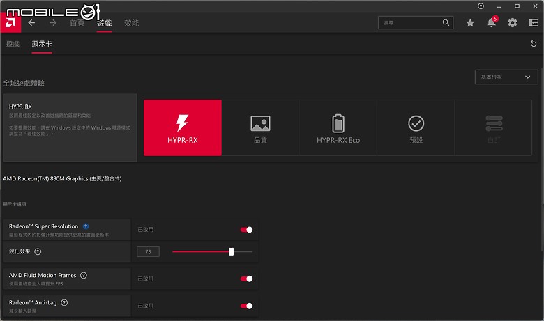The image size is (544, 321).
Task: Click the Radeon™ Super Resolution label
Action: pyautogui.click(x=44, y=226)
